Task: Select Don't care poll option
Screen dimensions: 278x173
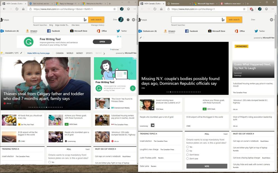Action: [187, 159]
